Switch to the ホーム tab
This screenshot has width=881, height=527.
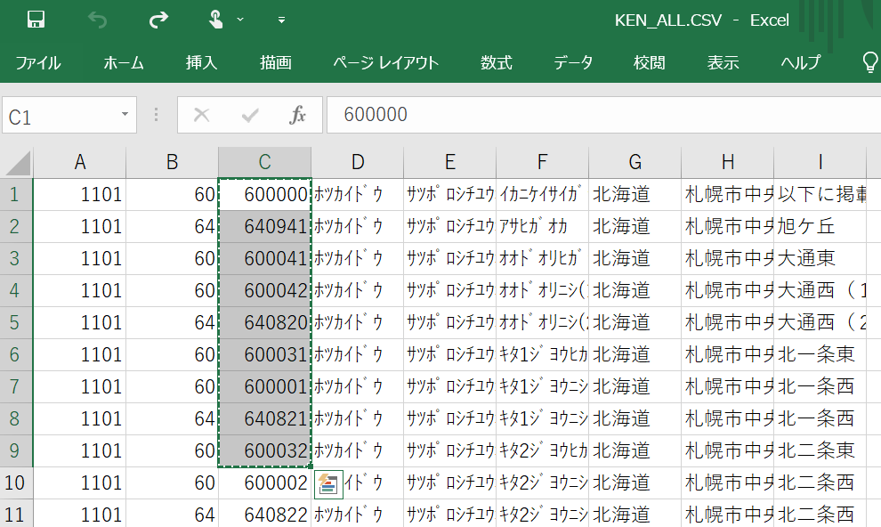coord(124,62)
